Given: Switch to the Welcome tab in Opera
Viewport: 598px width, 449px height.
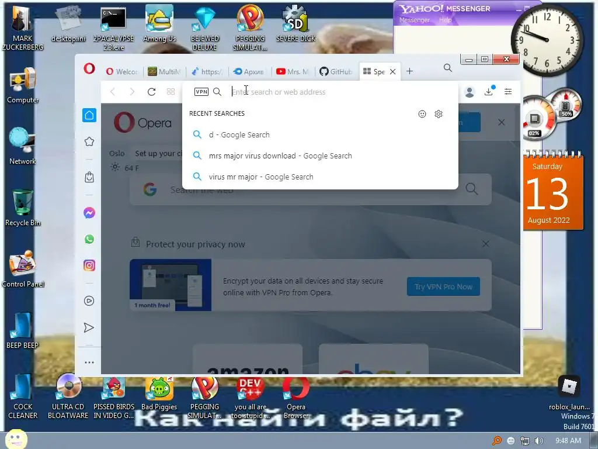Looking at the screenshot, I should pyautogui.click(x=121, y=71).
